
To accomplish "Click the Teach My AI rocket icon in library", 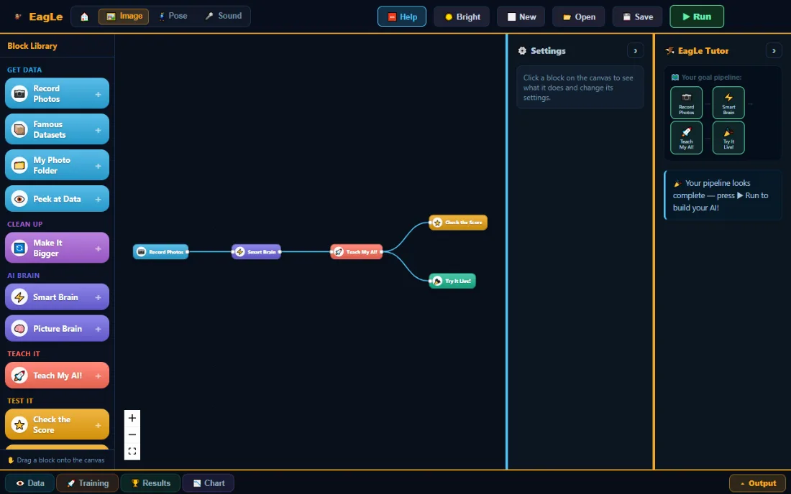I will point(19,375).
